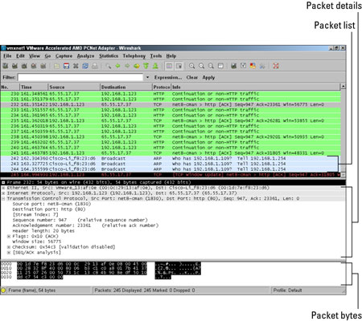The image size is (362, 321).
Task: Collapse Frame 232 details tree node
Action: (3, 182)
